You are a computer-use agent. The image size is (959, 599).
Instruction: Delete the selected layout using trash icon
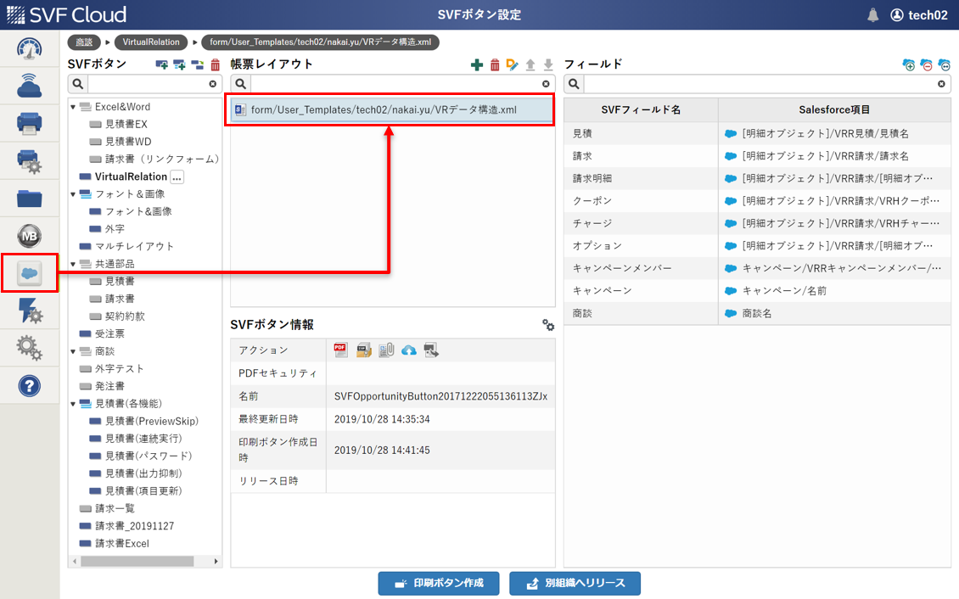[x=495, y=64]
